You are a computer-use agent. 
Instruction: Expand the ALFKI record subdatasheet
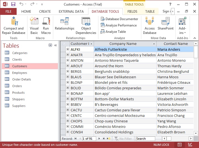click(x=68, y=49)
